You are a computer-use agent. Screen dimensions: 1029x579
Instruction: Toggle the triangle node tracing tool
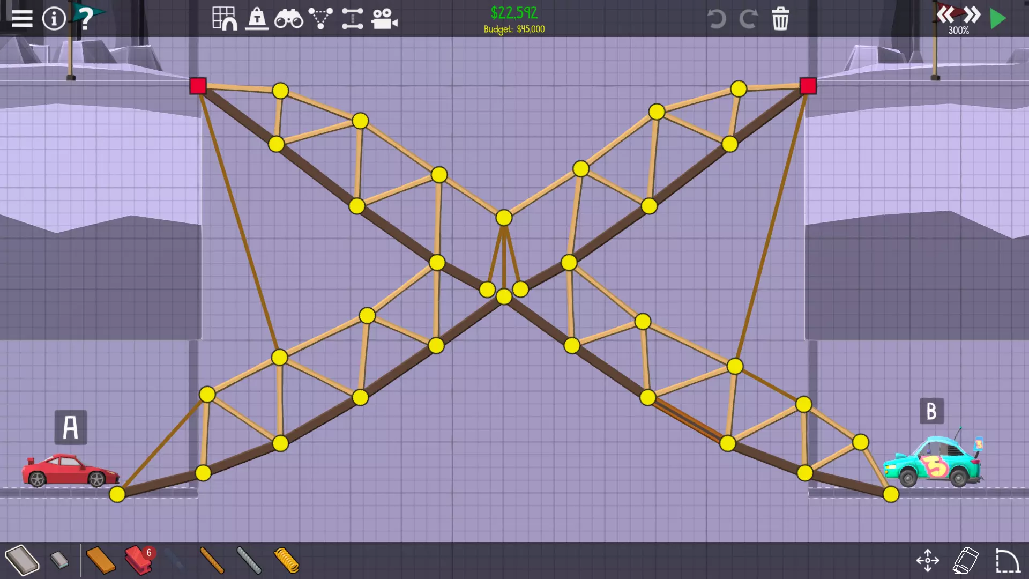(x=320, y=18)
